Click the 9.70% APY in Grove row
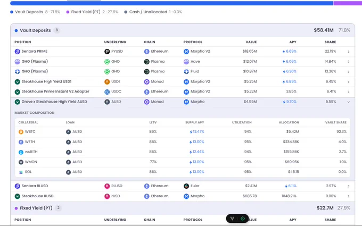Screen dimensions: 362x226 (289, 102)
